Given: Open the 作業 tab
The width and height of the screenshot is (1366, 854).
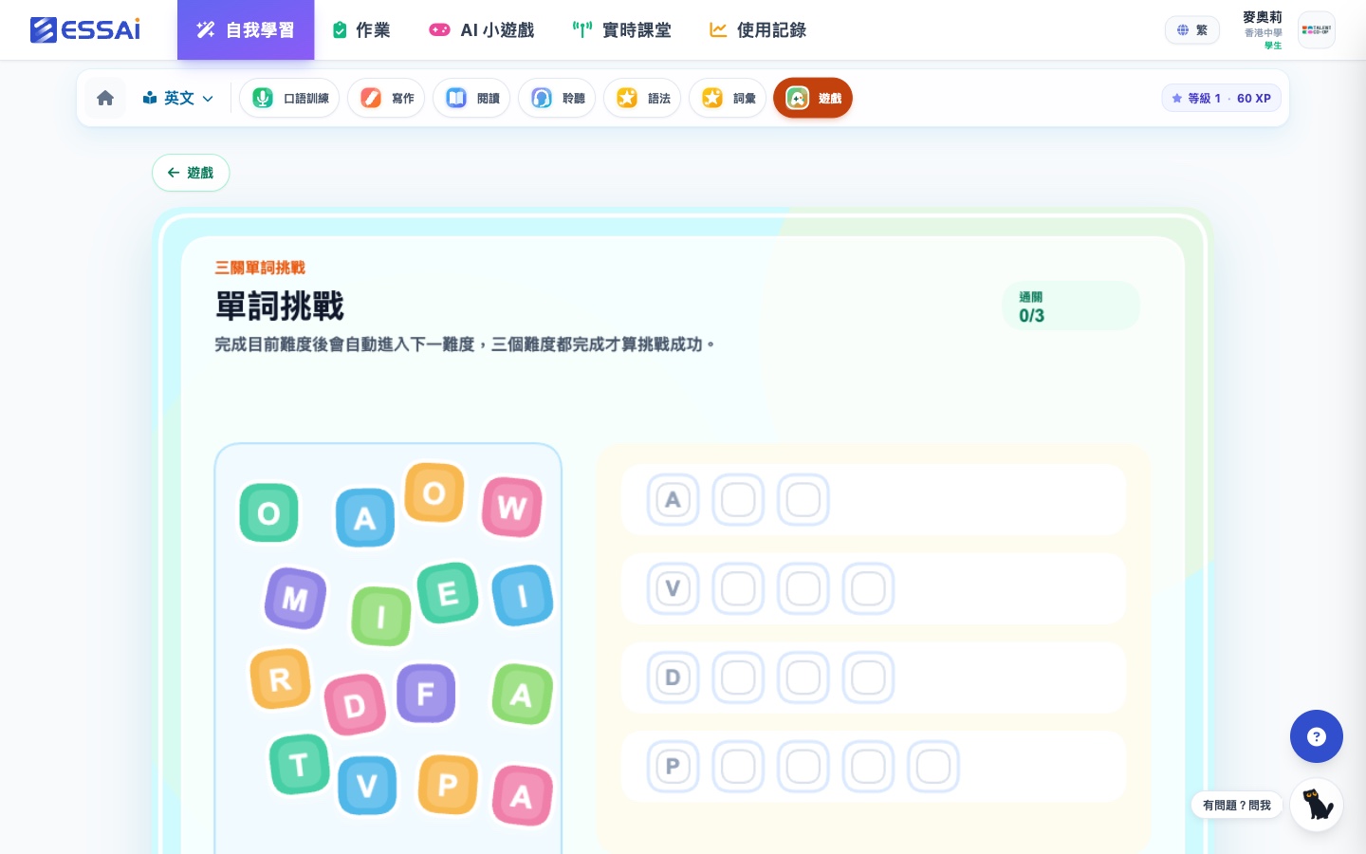Looking at the screenshot, I should (x=361, y=30).
